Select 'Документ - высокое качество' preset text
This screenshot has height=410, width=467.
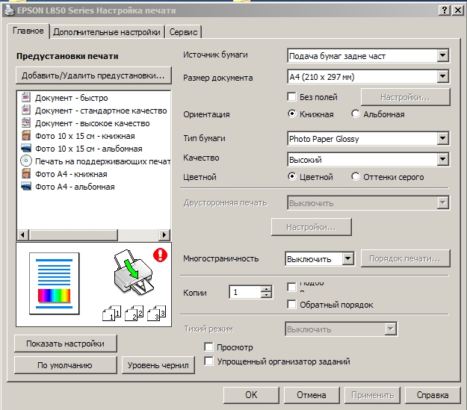pos(93,123)
